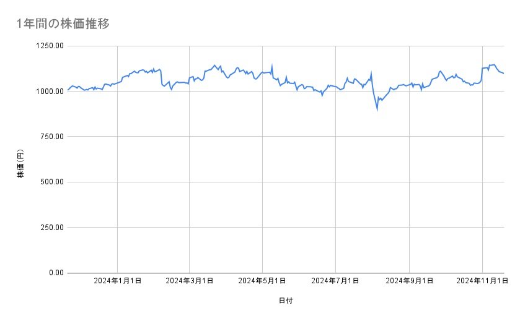Click the 500.00 y-axis label
Image resolution: width=520 pixels, height=321 pixels.
point(50,182)
